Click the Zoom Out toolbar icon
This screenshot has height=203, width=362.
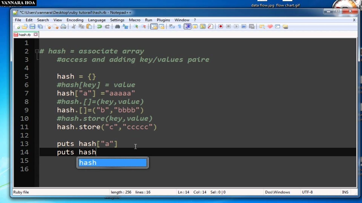pos(143,27)
